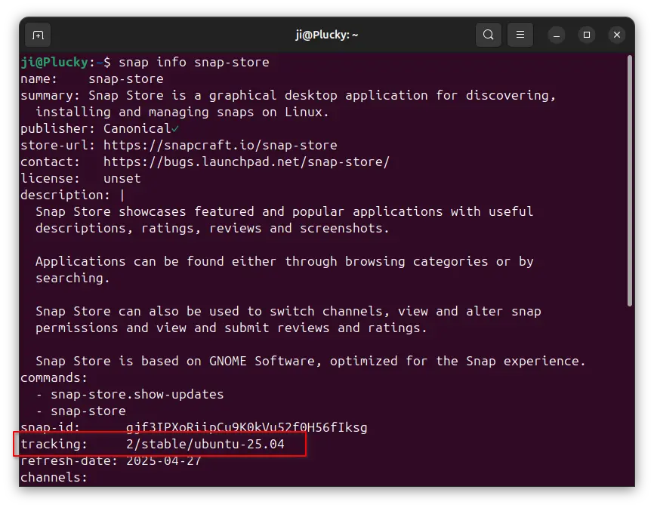The height and width of the screenshot is (508, 654).
Task: Close the terminal window
Action: pos(617,35)
